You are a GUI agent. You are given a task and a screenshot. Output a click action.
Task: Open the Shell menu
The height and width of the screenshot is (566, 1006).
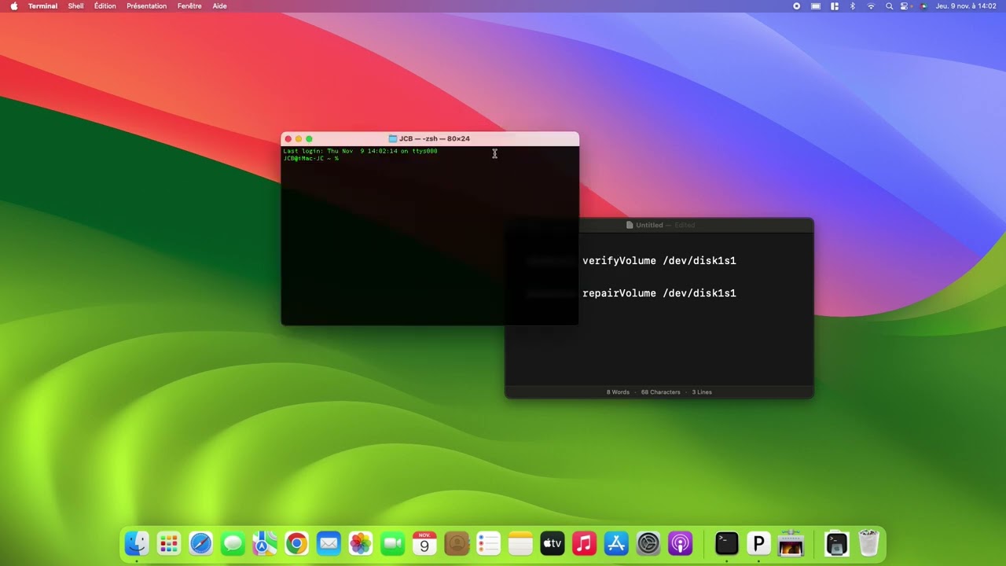pos(75,6)
